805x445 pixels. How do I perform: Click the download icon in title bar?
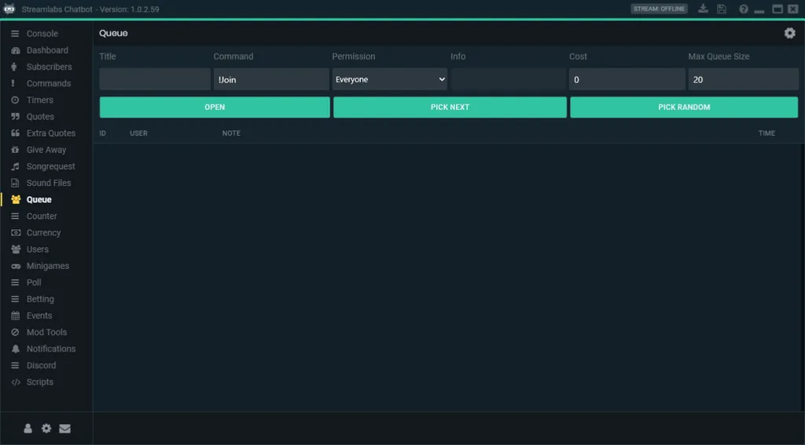pos(704,9)
